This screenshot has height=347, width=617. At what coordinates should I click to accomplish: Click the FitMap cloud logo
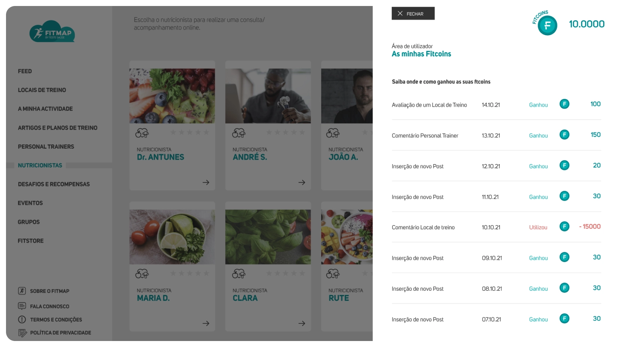click(x=52, y=31)
